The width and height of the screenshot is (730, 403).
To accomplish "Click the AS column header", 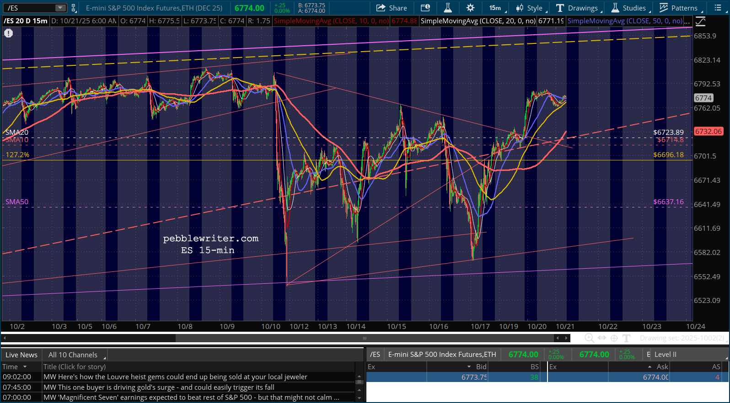I will point(696,367).
